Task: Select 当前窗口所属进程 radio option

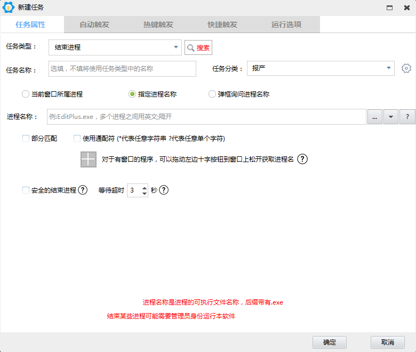Action: click(x=25, y=94)
